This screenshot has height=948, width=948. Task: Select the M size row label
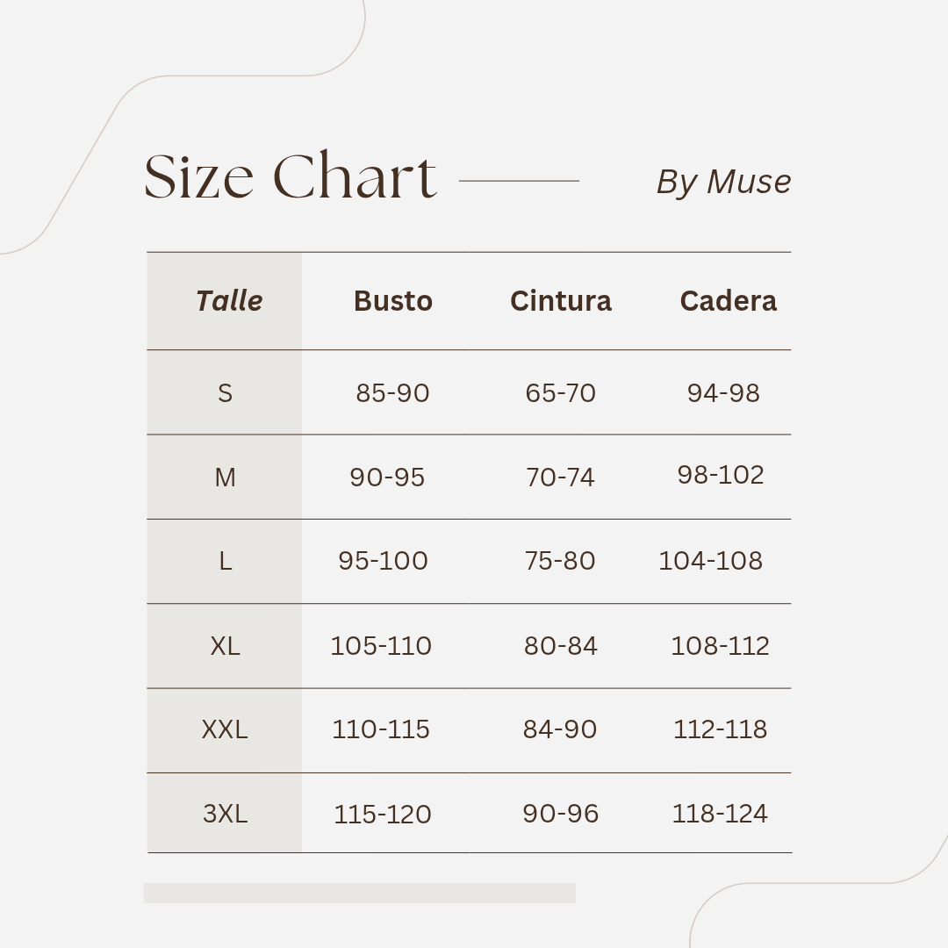click(226, 478)
